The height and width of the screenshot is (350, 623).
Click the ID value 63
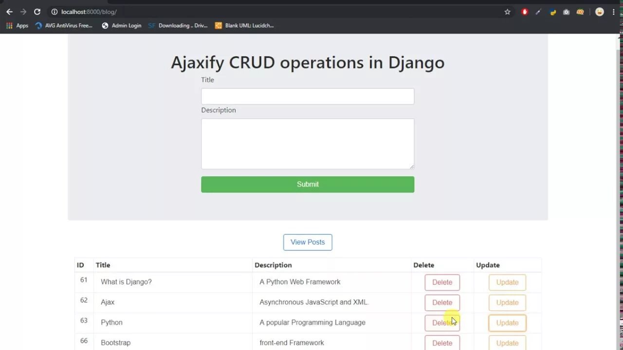pos(84,320)
